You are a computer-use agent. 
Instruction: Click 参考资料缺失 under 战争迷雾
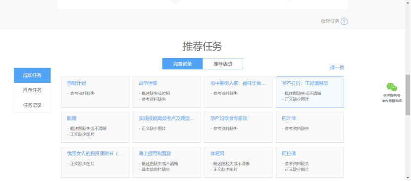point(154,99)
